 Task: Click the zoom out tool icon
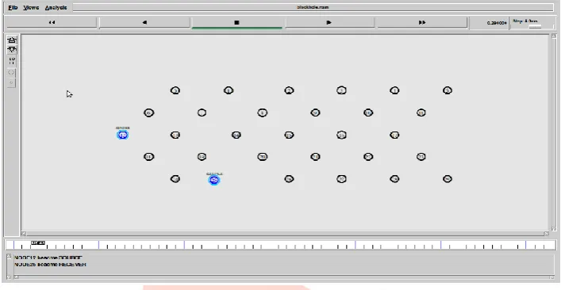tap(12, 50)
